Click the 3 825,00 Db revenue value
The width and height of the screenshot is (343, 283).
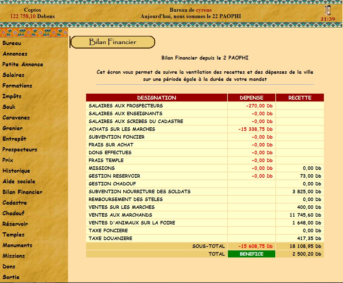(x=307, y=192)
